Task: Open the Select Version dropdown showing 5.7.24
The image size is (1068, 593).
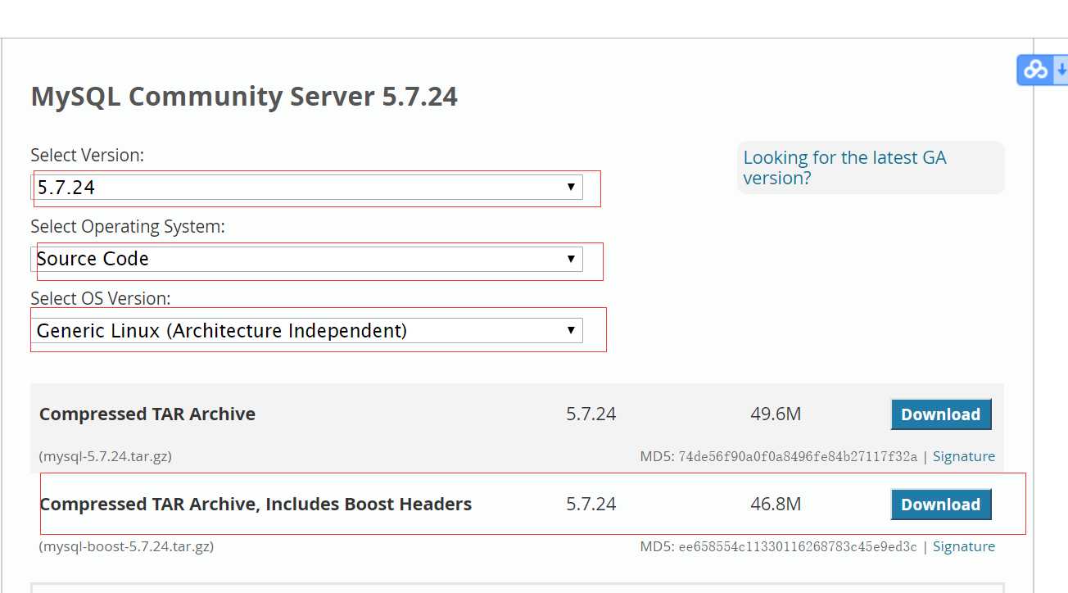Action: [x=307, y=187]
